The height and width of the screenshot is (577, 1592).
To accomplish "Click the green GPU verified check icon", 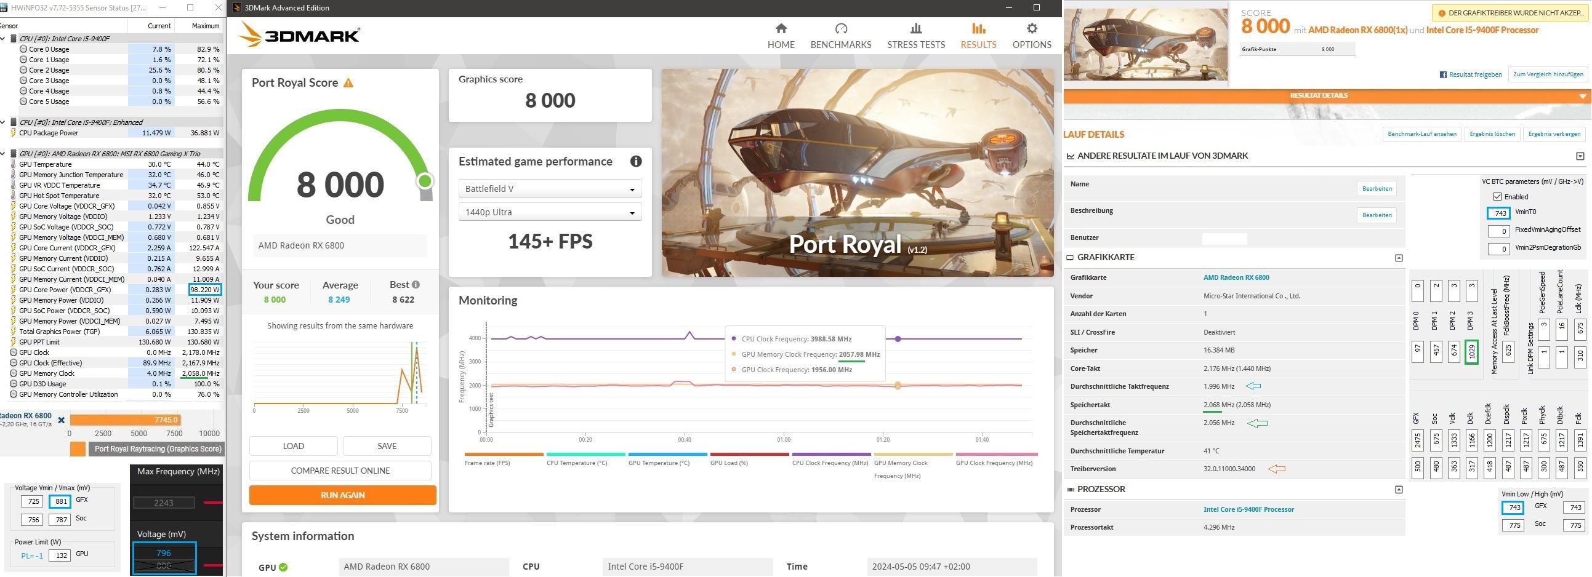I will pos(283,567).
